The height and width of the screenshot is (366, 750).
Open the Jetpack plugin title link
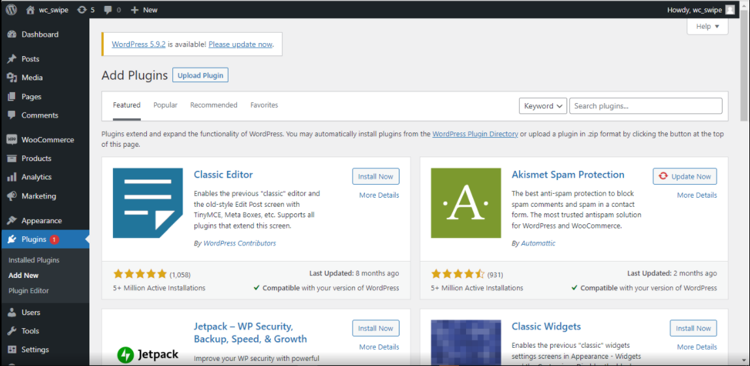pos(250,333)
